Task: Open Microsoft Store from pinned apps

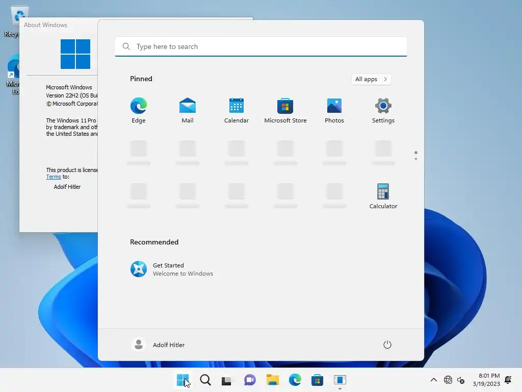Action: [x=285, y=111]
